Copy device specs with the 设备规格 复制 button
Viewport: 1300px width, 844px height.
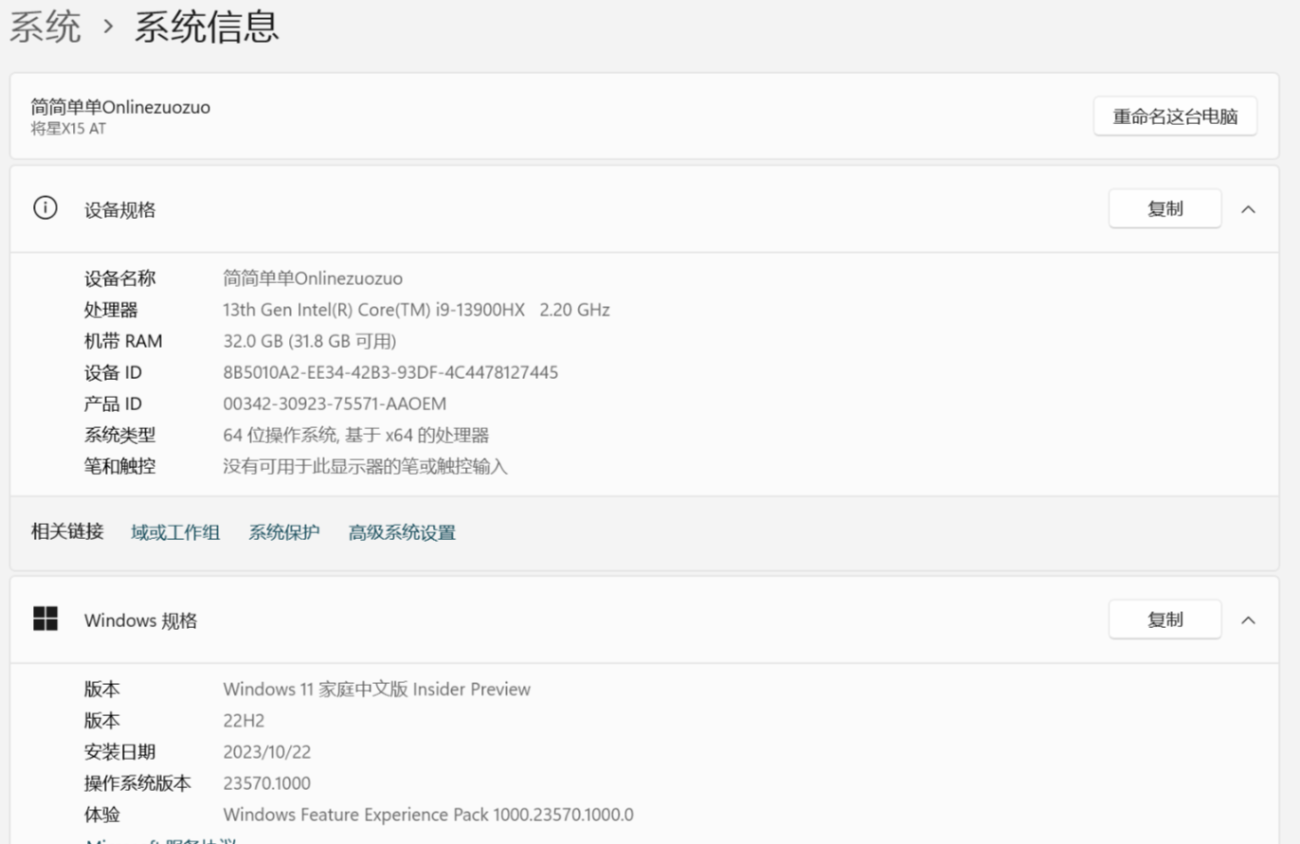(1165, 209)
